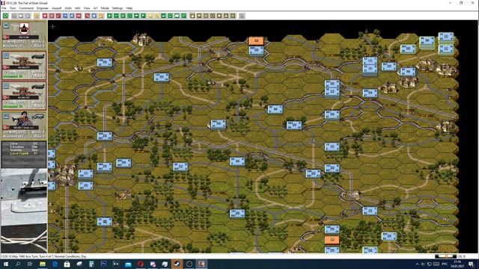Click the mini-map strip in the status bar
Viewport: 479px width, 269px height.
pos(446,256)
